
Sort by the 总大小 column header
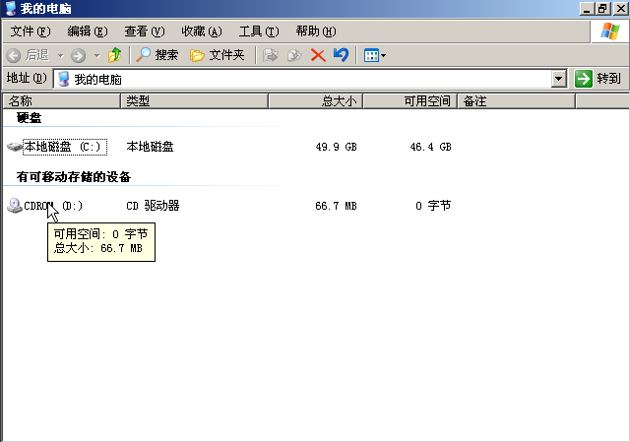click(315, 100)
